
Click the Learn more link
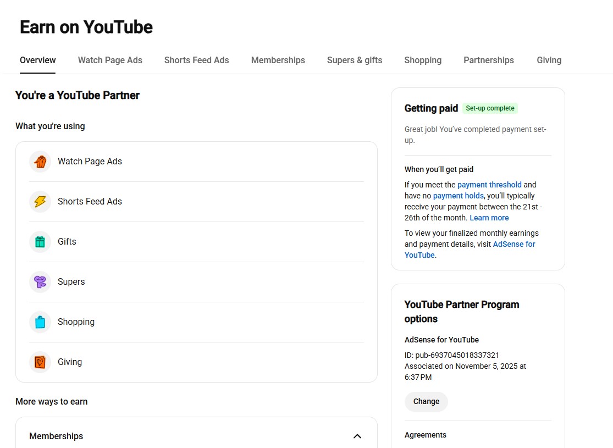coord(489,218)
